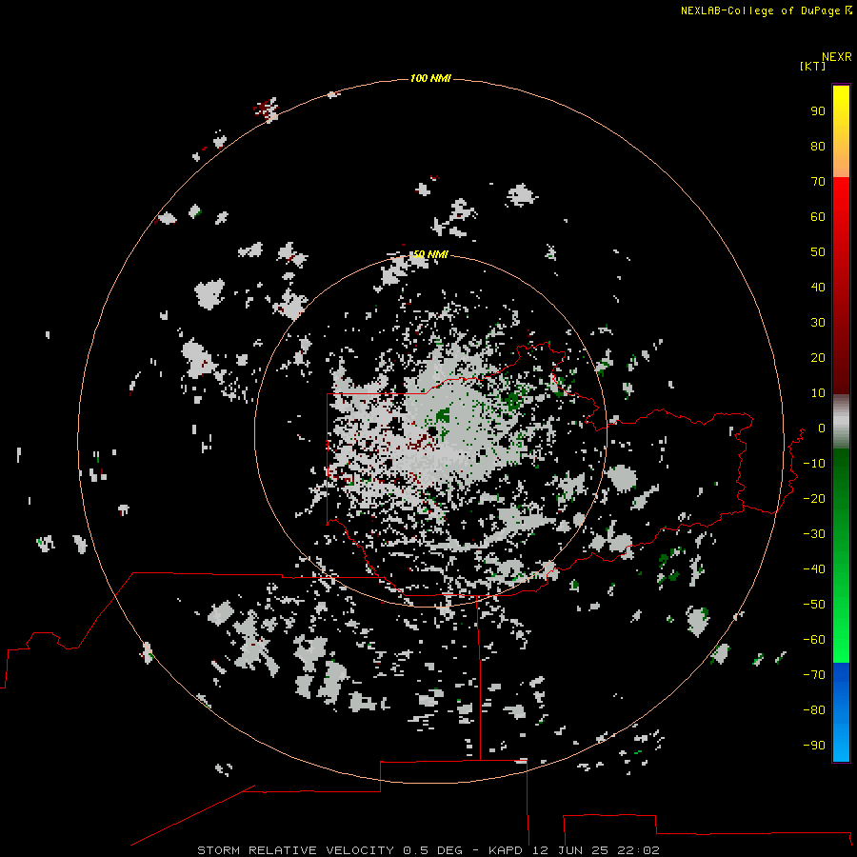Click the NEXR label above the color scale

coord(837,57)
